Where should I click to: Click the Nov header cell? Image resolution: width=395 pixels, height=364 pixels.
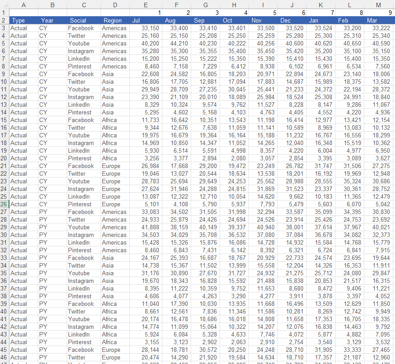point(263,20)
